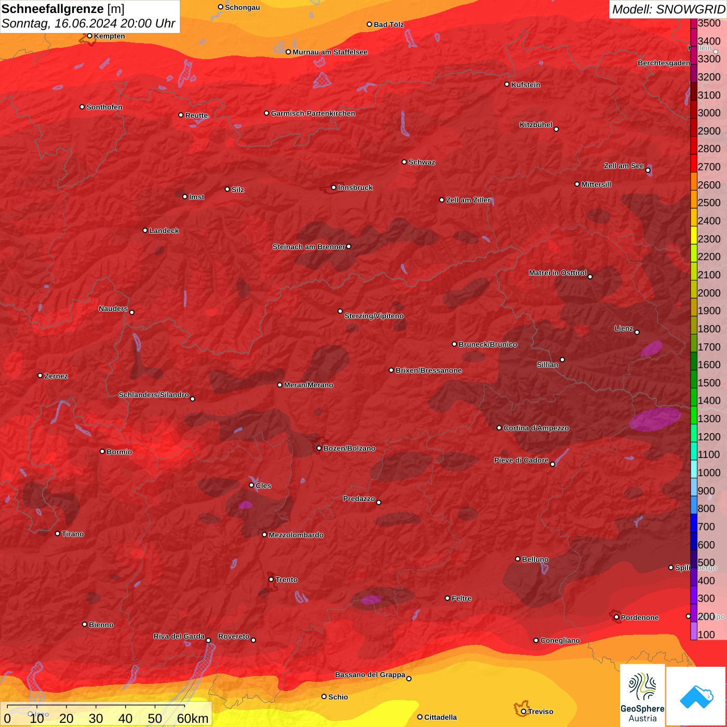Click the Belluno location dot
Viewport: 727px width, 727px height.
(x=517, y=559)
